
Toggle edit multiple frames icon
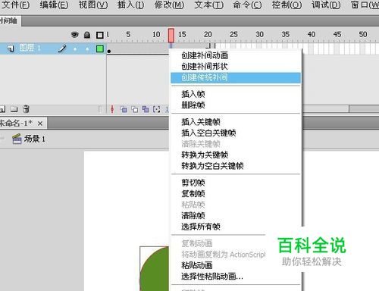(146, 109)
